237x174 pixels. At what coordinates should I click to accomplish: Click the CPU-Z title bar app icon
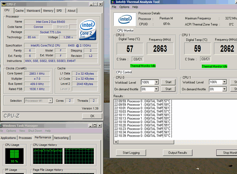pyautogui.click(x=4, y=4)
